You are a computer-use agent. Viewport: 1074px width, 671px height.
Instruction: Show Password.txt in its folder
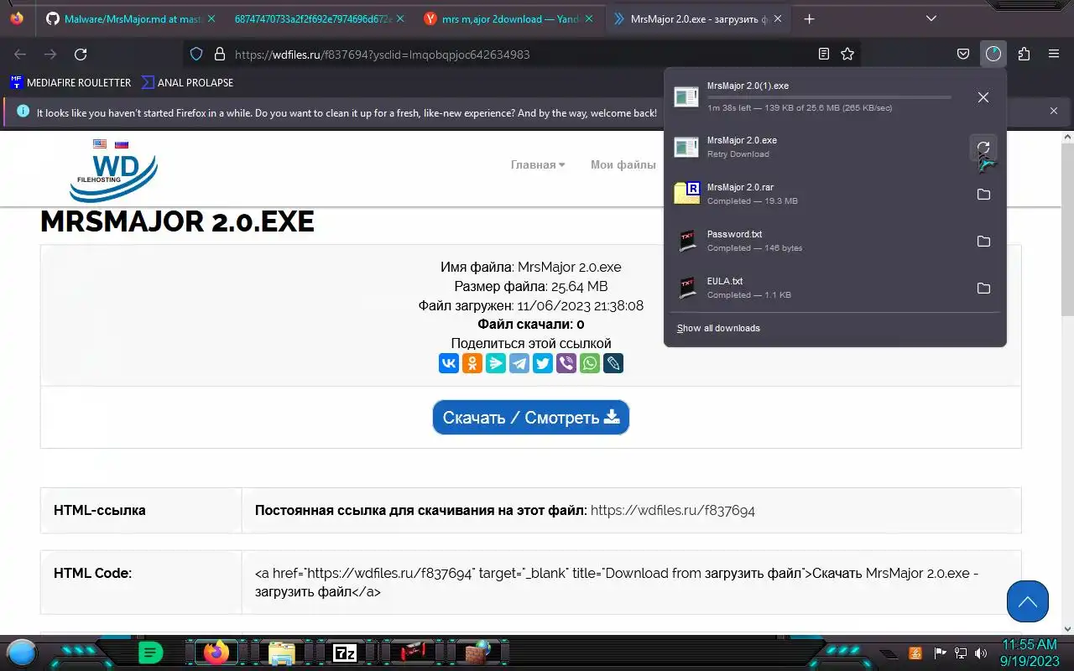[x=983, y=242]
